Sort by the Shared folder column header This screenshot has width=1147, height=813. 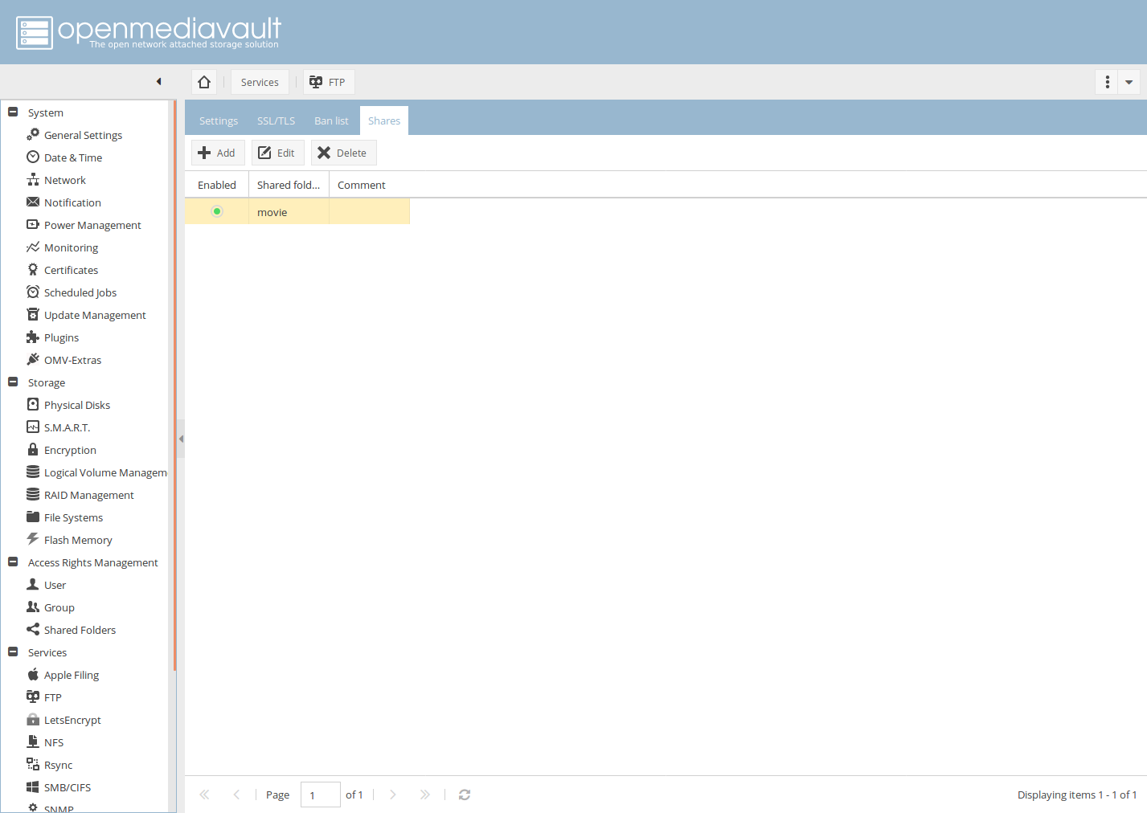[x=289, y=185]
